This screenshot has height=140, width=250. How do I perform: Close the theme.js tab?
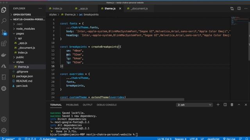coord(120,9)
